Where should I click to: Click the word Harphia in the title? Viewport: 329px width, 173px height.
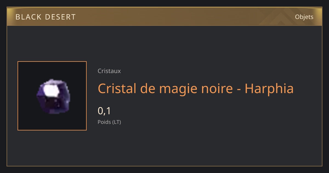[x=269, y=88]
